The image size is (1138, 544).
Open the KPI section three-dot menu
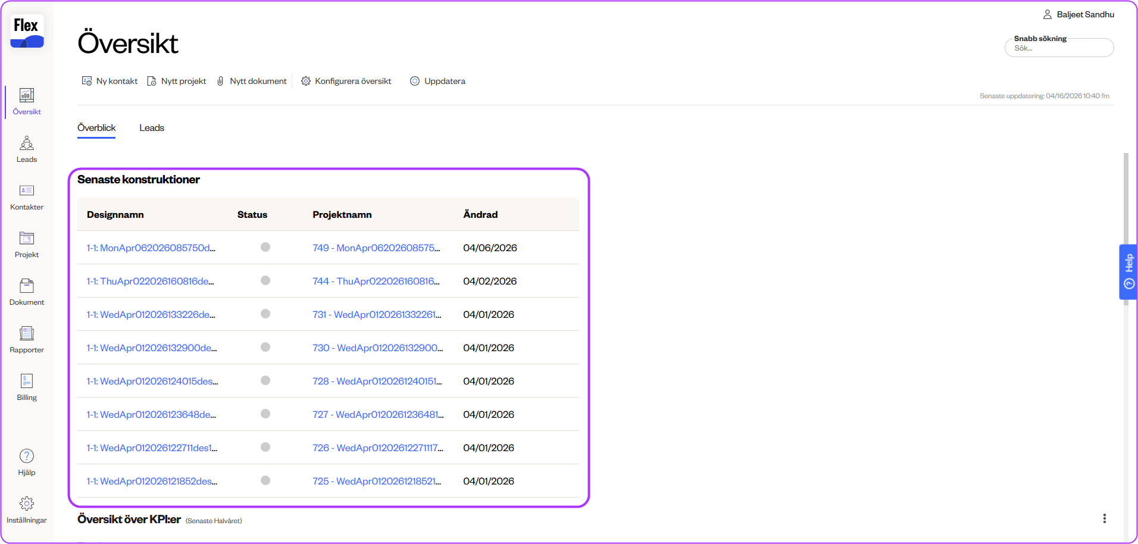pyautogui.click(x=1104, y=518)
